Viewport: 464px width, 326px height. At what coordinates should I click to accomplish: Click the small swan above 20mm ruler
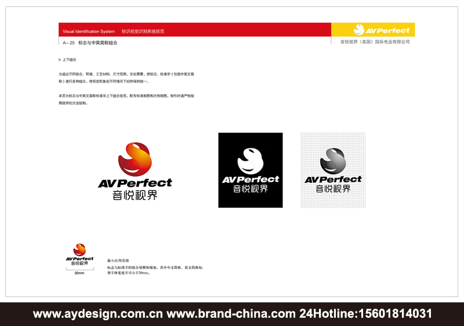point(79,249)
